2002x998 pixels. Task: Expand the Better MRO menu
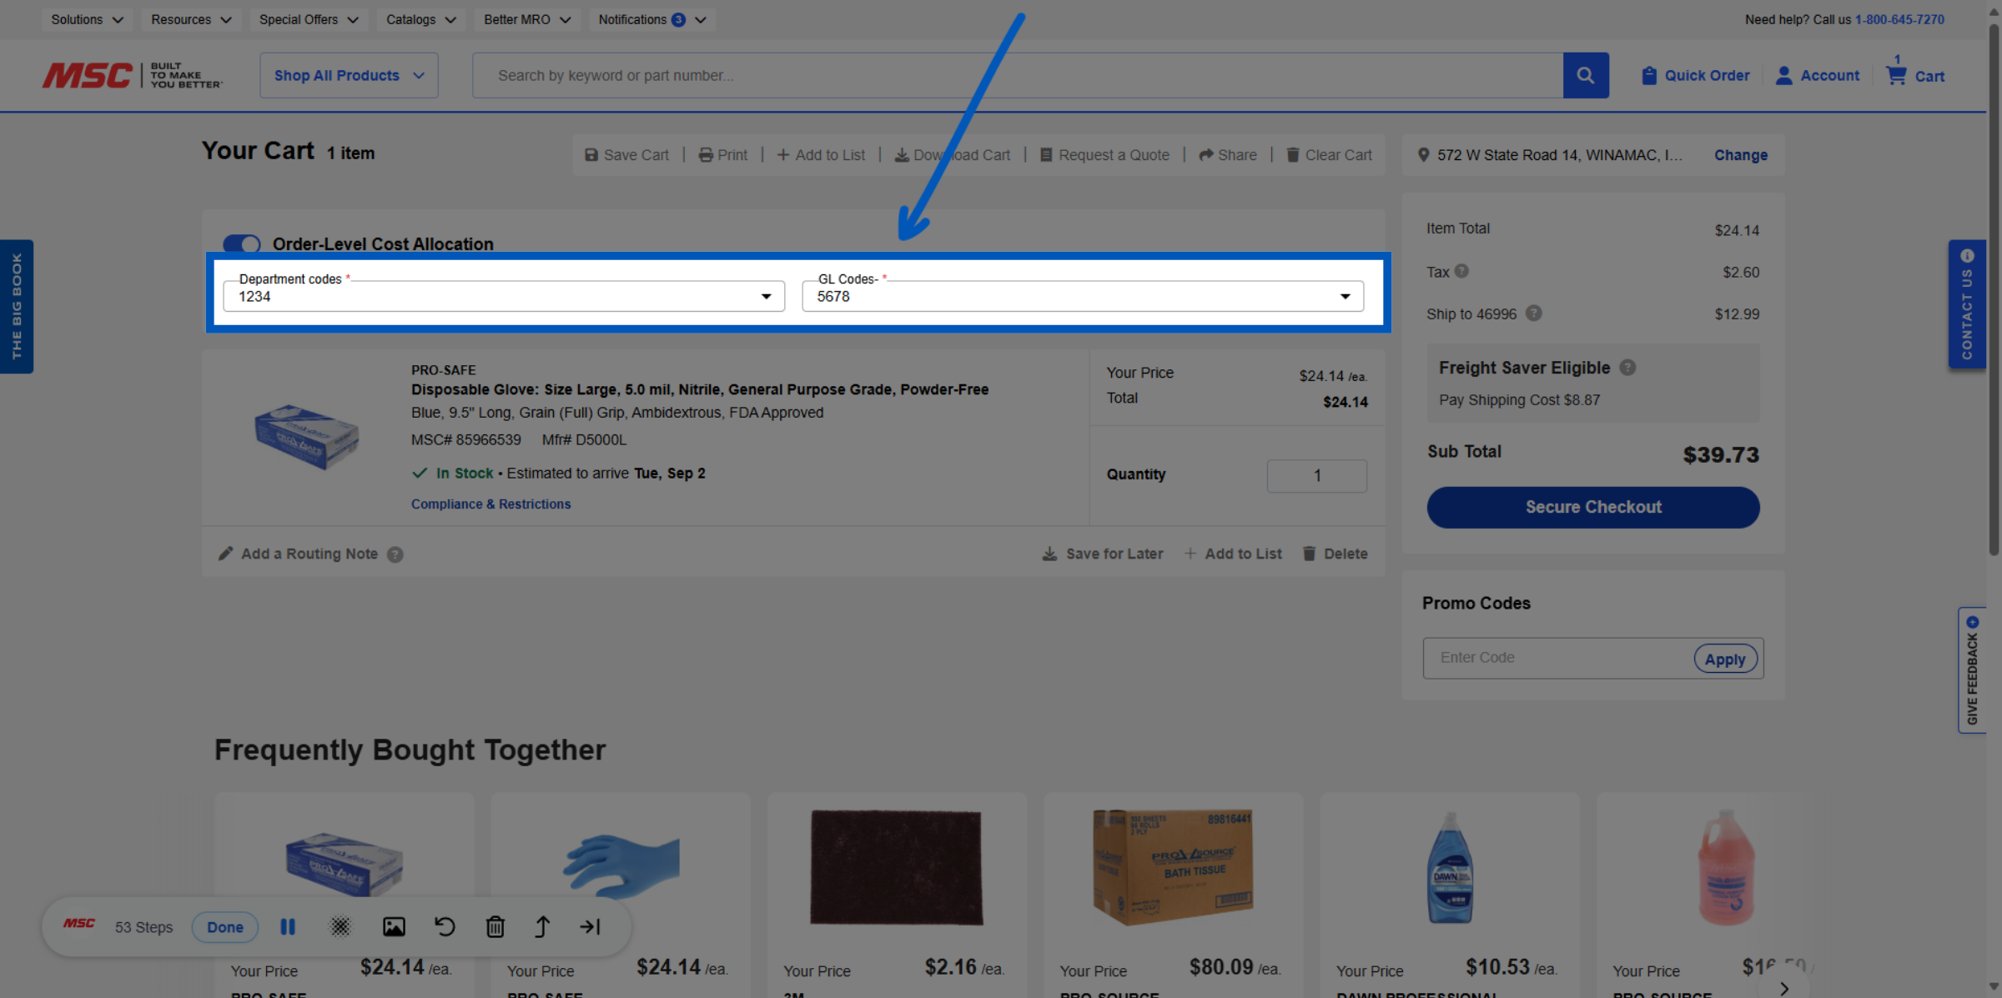coord(526,19)
